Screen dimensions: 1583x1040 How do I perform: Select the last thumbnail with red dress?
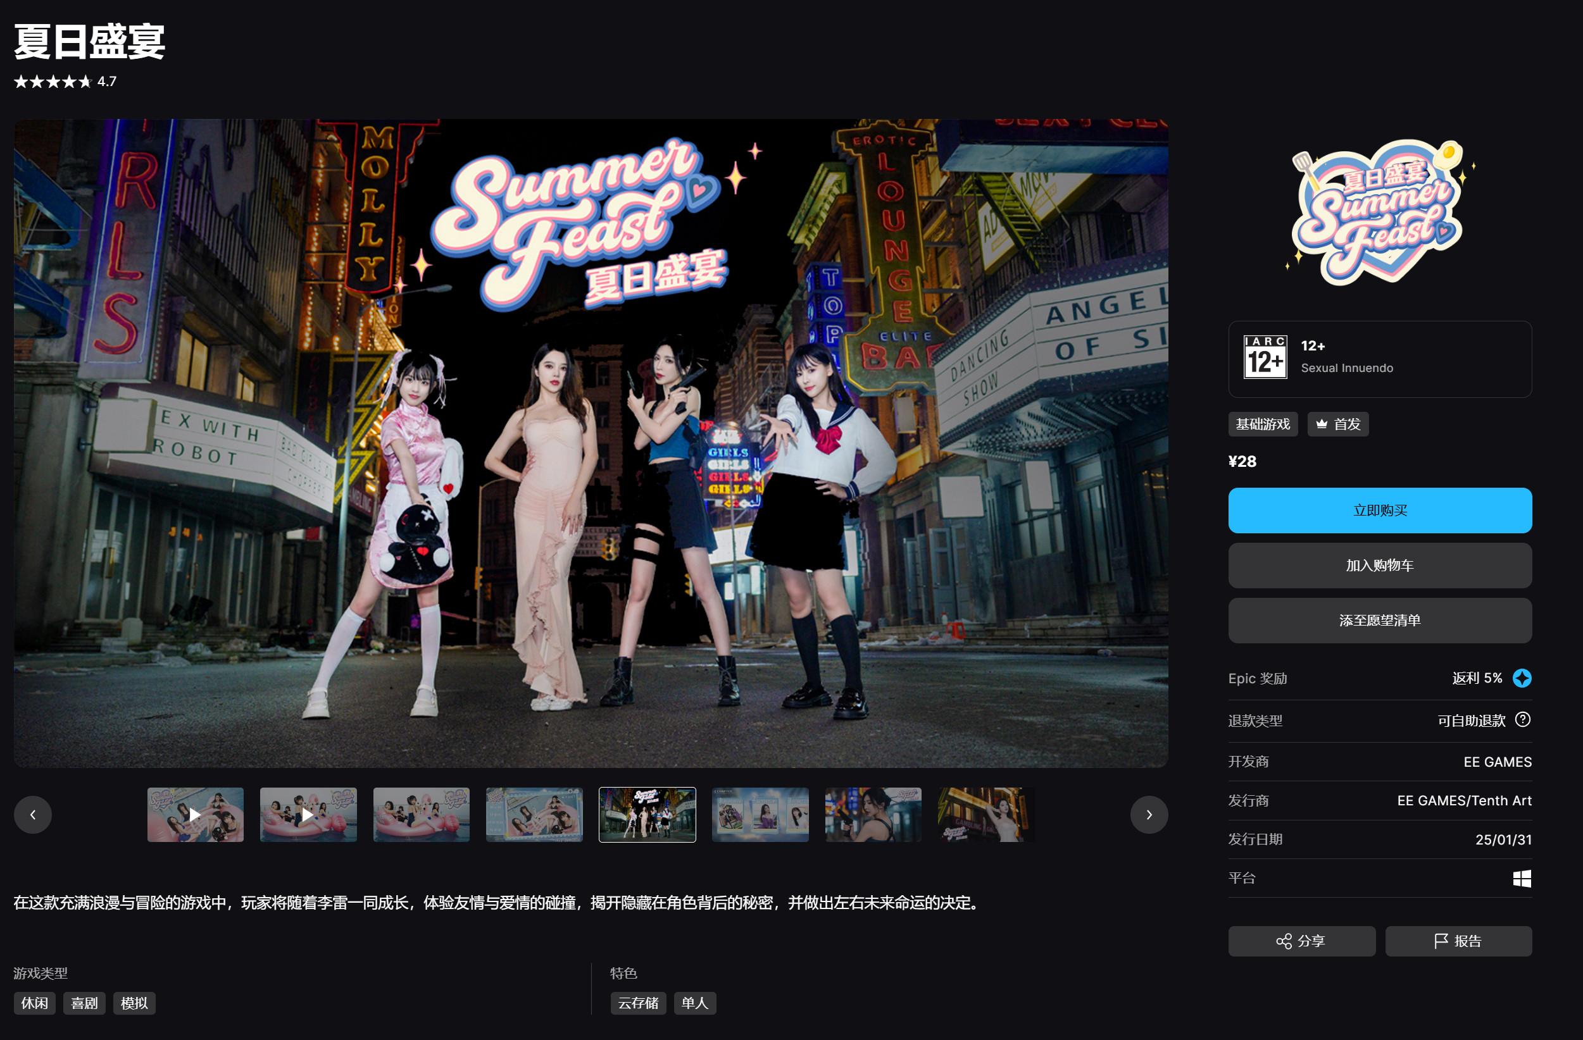985,815
